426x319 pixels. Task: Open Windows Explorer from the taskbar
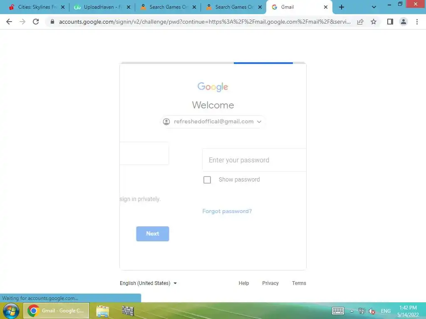(x=103, y=311)
